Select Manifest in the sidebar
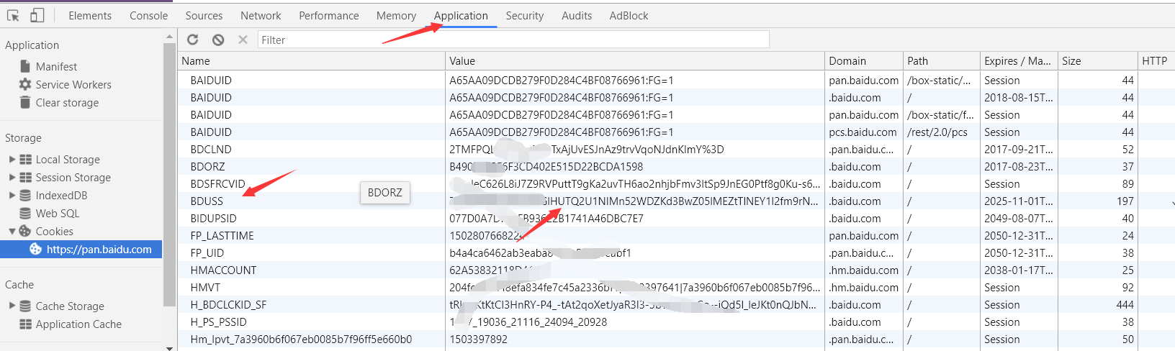Image resolution: width=1175 pixels, height=351 pixels. click(56, 66)
